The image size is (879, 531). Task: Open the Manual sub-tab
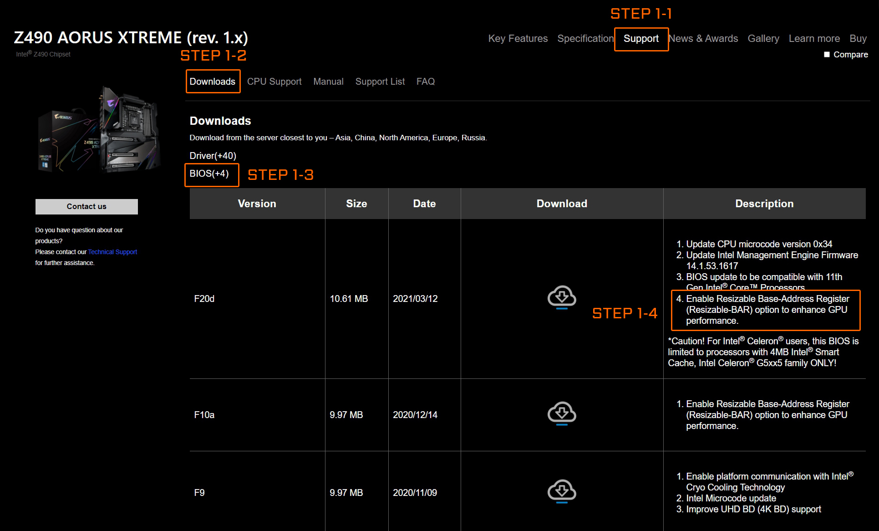click(329, 82)
